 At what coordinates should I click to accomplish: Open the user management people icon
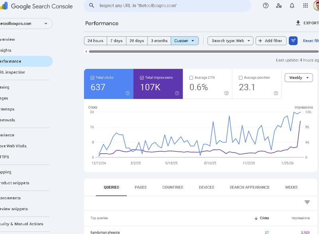279,6
